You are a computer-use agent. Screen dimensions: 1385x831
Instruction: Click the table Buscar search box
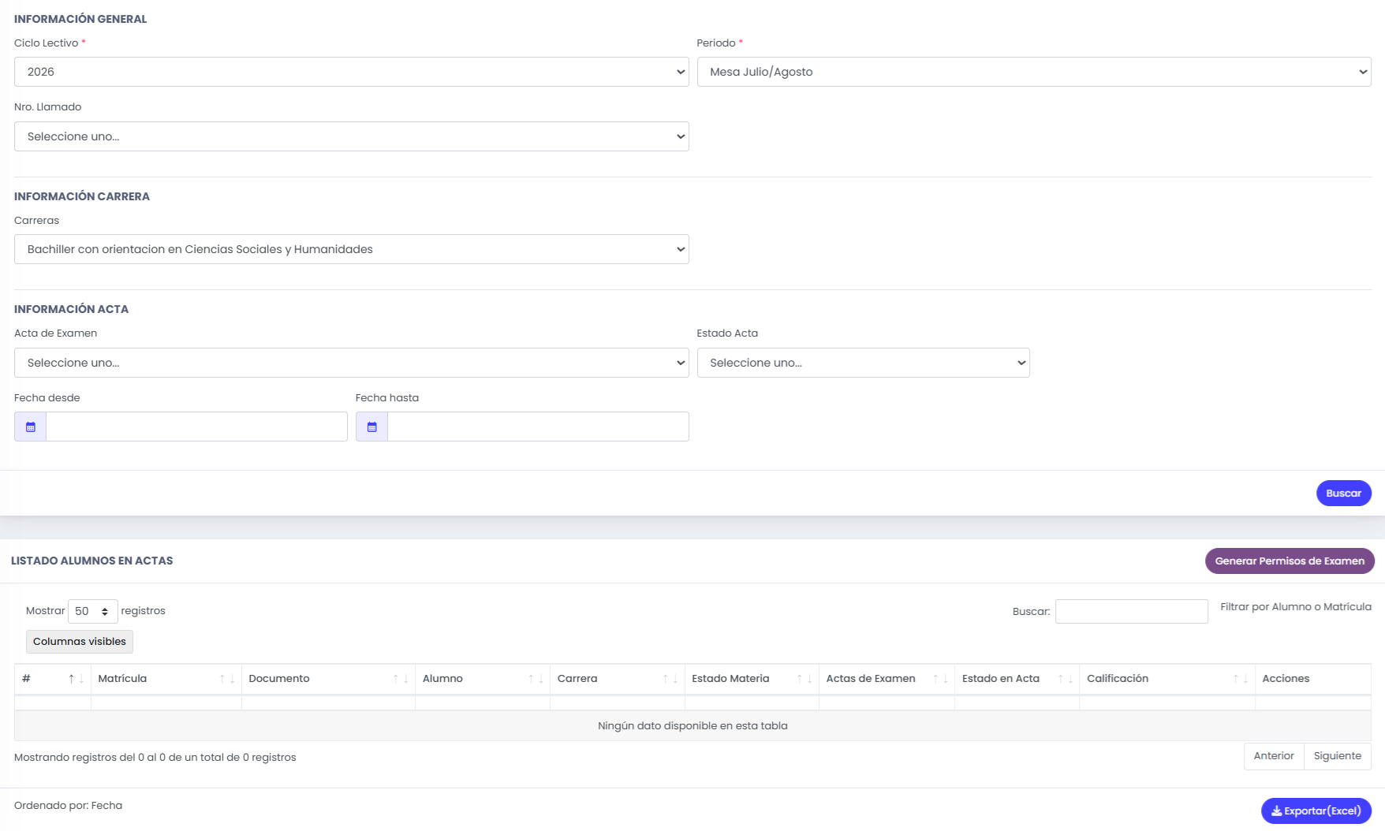click(1132, 611)
